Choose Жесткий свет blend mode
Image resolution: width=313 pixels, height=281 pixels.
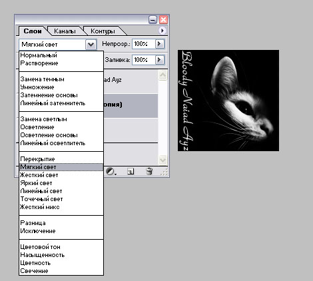coord(61,175)
